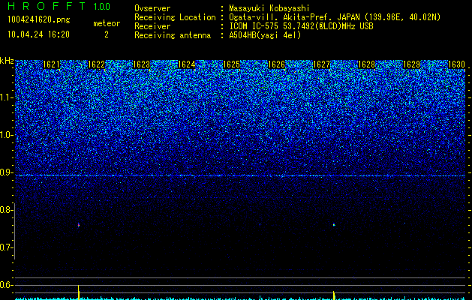The image size is (472, 300).
Task: Click the 1623 time marker
Action: click(x=141, y=64)
